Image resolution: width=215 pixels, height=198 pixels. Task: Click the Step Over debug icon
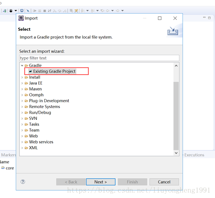point(60,11)
